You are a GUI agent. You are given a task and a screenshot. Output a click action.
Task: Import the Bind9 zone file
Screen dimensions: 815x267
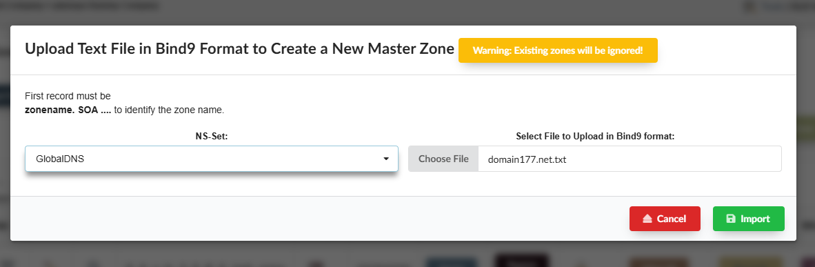click(x=749, y=219)
